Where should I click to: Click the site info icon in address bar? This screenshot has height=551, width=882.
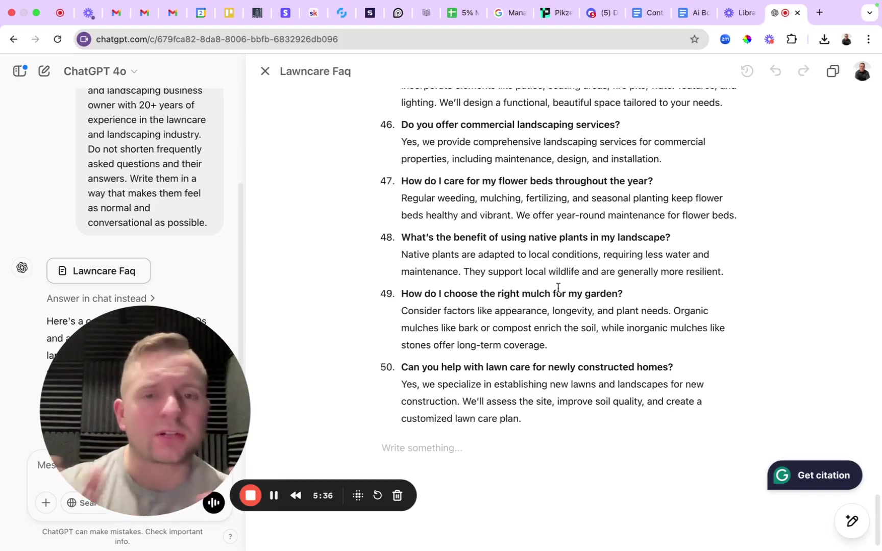[84, 39]
